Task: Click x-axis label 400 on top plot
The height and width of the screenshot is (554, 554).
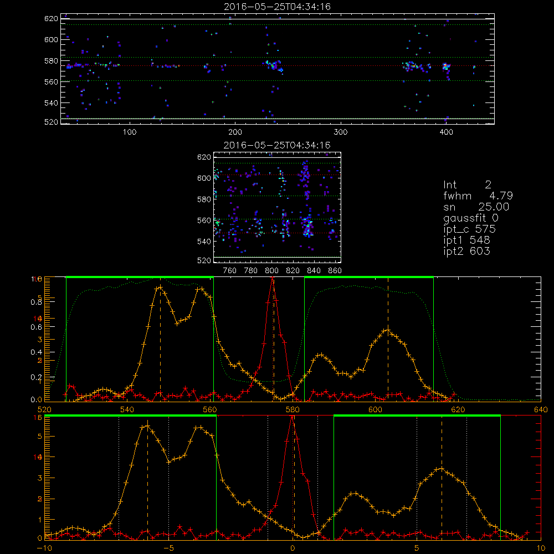Action: tap(446, 132)
